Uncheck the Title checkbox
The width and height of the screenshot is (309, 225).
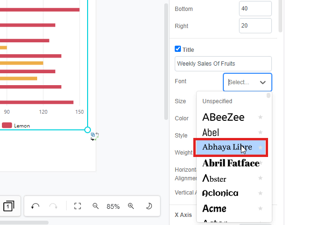tap(178, 49)
